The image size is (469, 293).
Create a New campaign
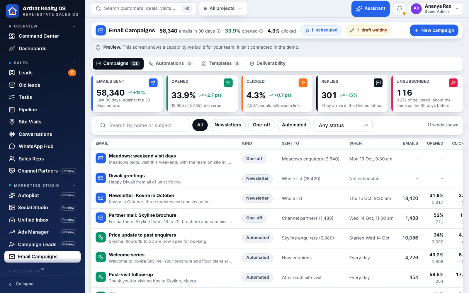[434, 30]
